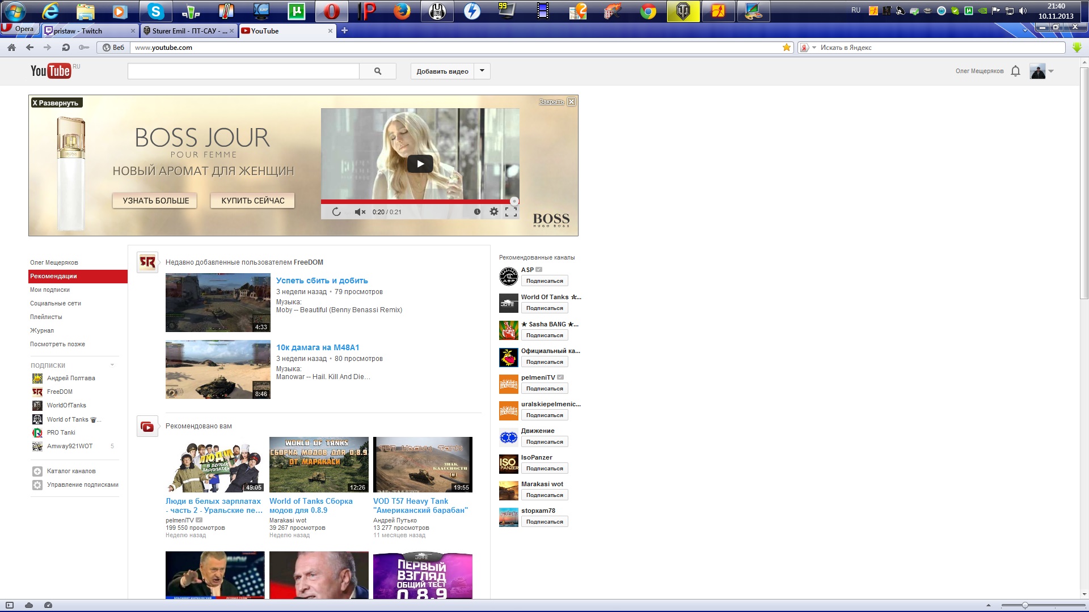The width and height of the screenshot is (1089, 612).
Task: Expand the ad with Развернуть
Action: click(x=56, y=103)
